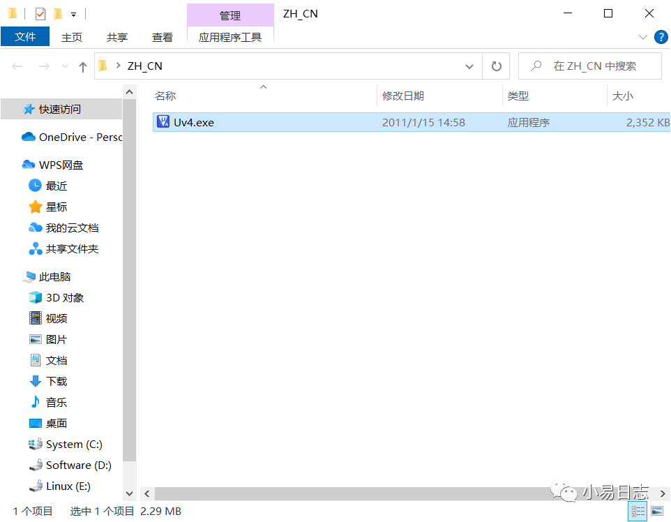671x522 pixels.
Task: Open the quick access toolbar customize dropdown
Action: click(74, 15)
